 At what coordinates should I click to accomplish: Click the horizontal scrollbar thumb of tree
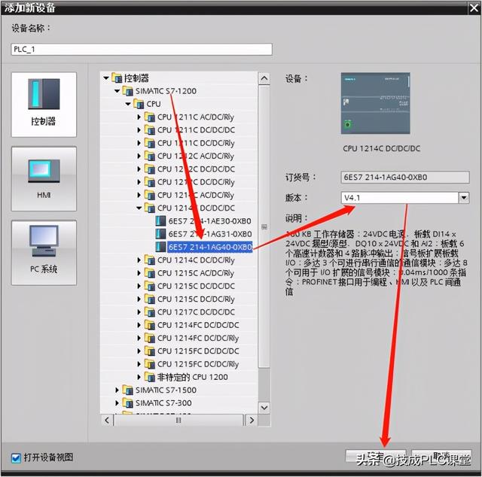tap(178, 420)
